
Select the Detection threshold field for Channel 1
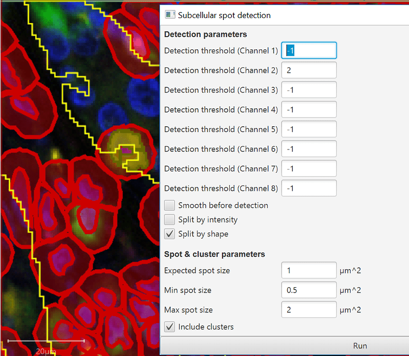(309, 50)
